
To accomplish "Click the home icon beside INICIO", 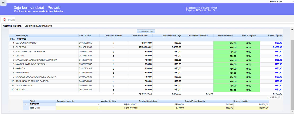I will 5,20.
